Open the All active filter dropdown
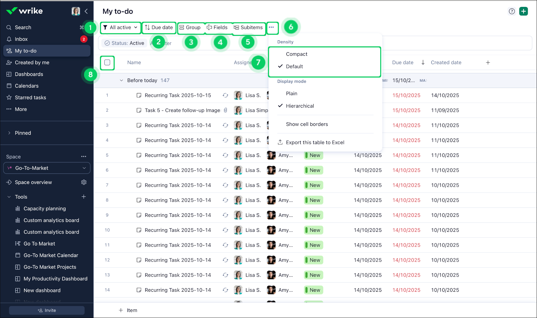This screenshot has height=318, width=537. pyautogui.click(x=121, y=27)
